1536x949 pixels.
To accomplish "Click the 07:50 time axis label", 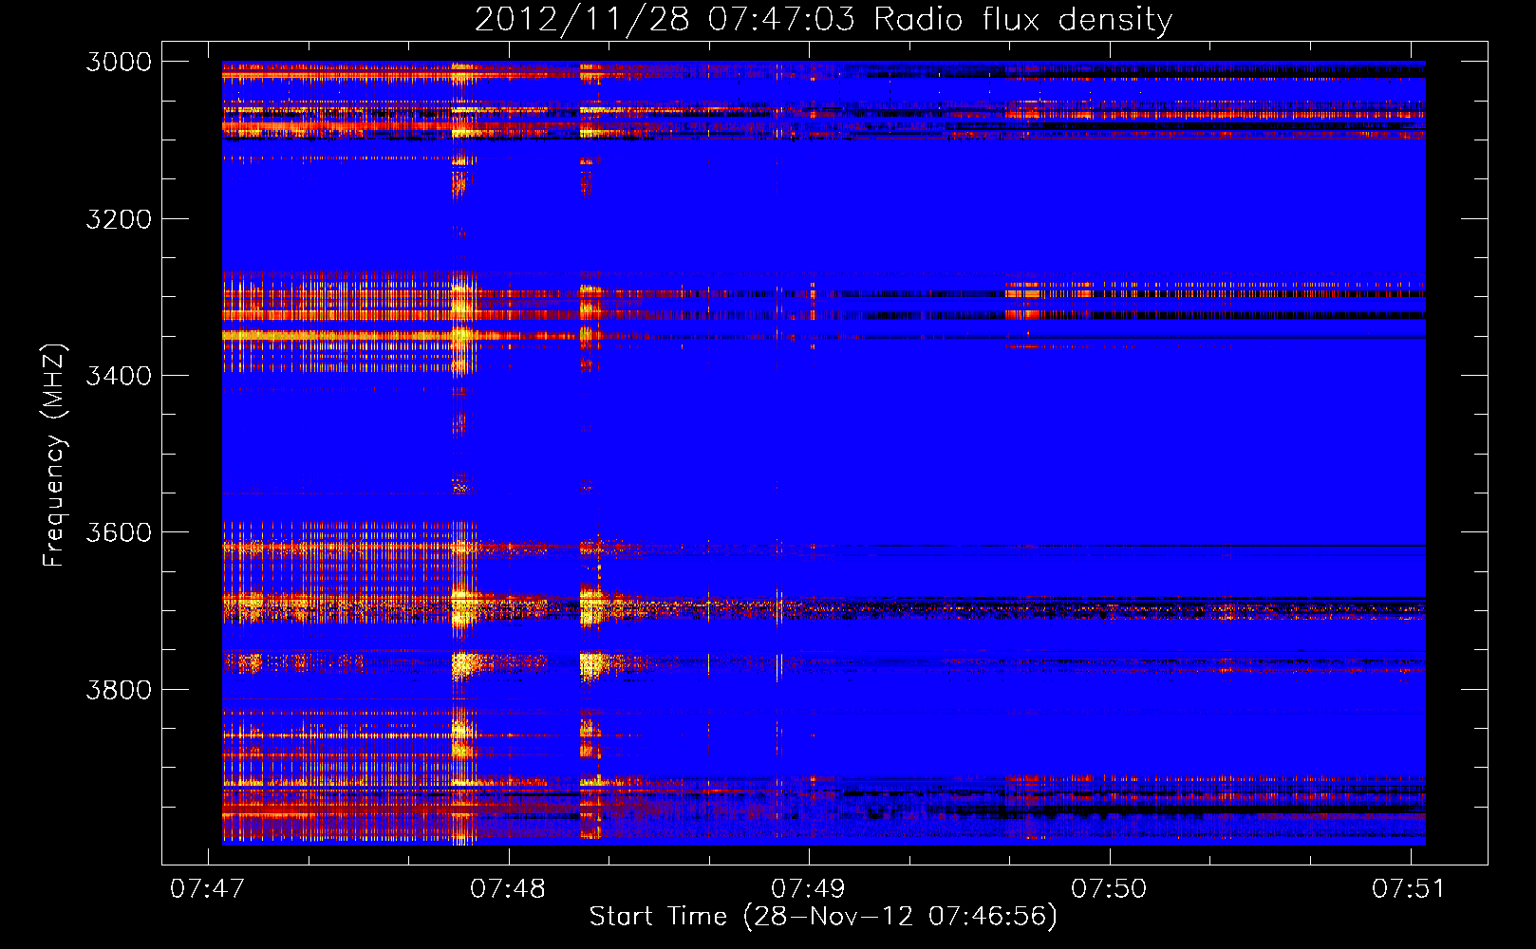I will point(1109,888).
